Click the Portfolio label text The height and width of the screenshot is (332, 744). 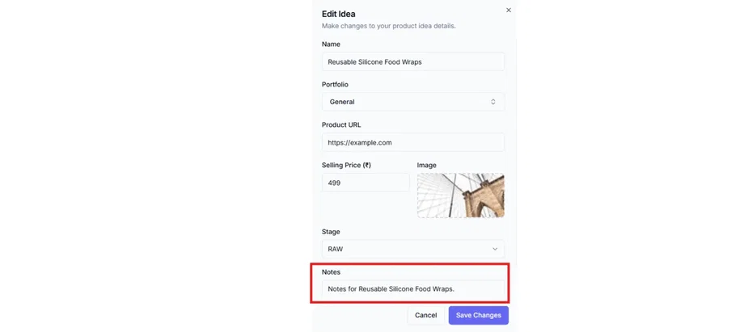[x=335, y=84]
